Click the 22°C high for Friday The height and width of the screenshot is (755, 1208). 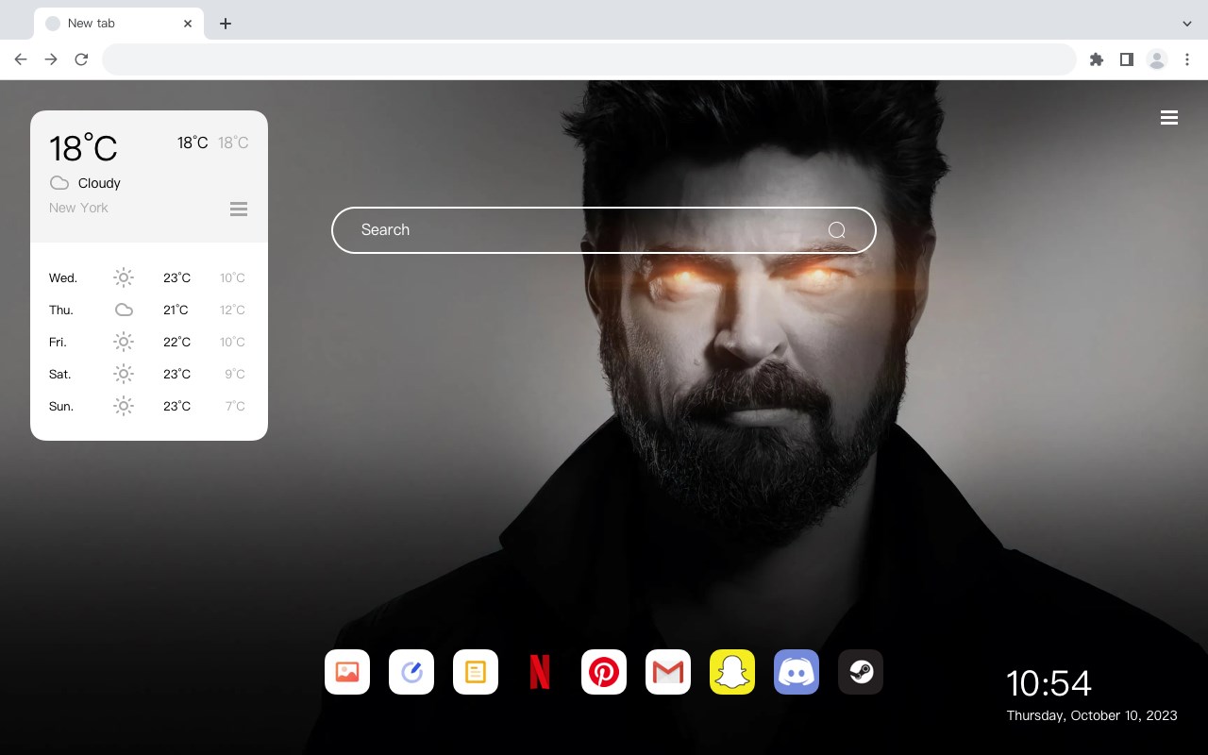(x=176, y=342)
